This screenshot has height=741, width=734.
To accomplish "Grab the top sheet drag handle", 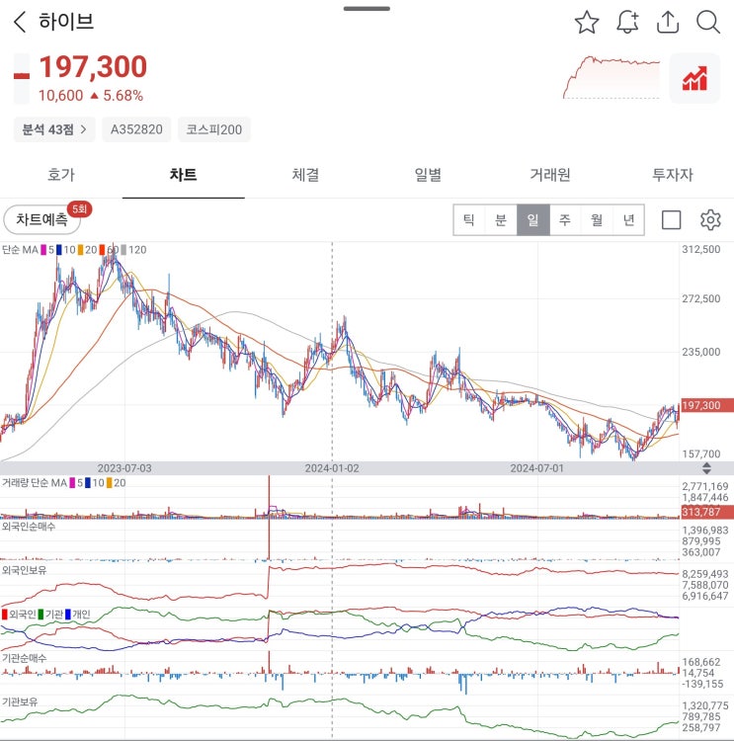I will point(367,9).
